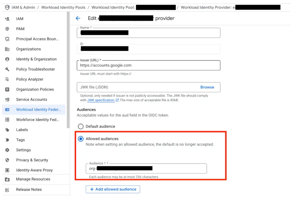Click the read-only ID field
Screen dimensions: 293x197
(148, 49)
